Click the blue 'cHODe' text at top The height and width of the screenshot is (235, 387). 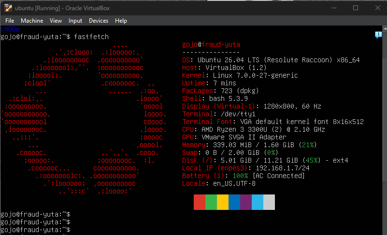click(10, 29)
